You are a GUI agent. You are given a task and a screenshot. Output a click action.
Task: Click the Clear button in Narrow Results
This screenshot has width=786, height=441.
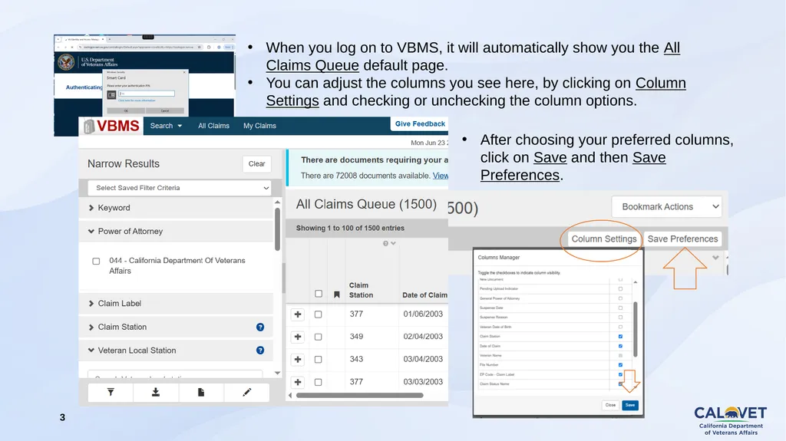[x=256, y=164]
